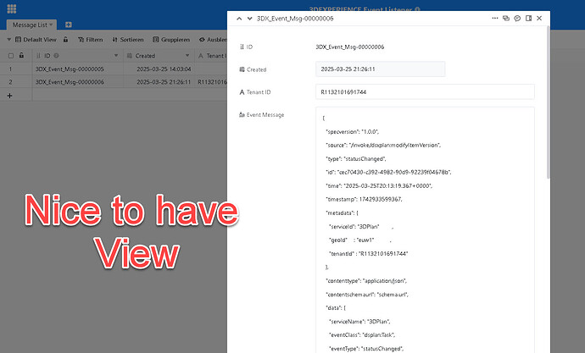This screenshot has height=353, width=585.
Task: Open the Created column dropdown arrow
Action: click(x=188, y=56)
